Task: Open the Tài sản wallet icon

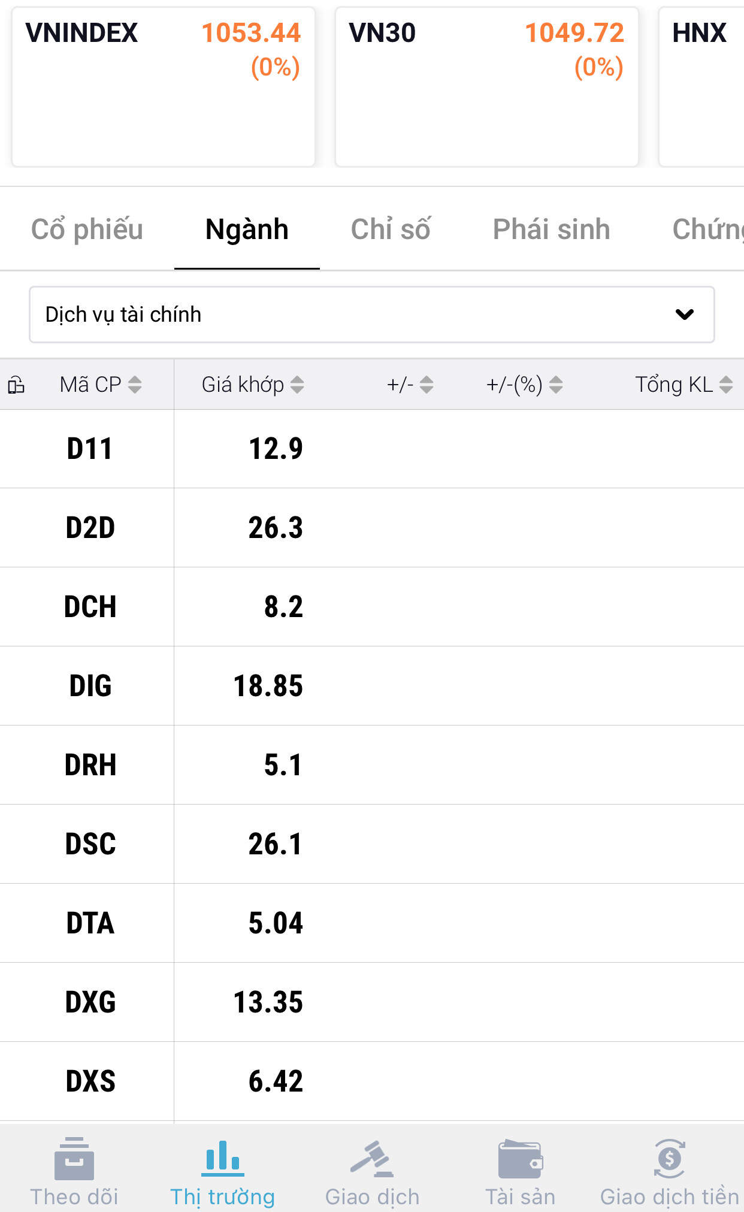Action: [520, 1159]
